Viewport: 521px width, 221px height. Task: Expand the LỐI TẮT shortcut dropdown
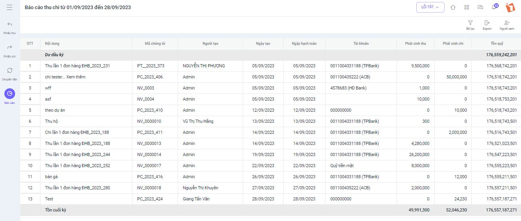(430, 7)
